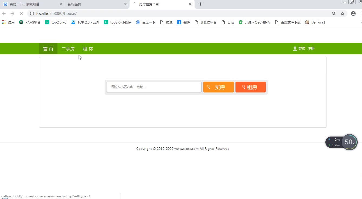362x199 pixels.
Task: Click the 58% memory usage floating widget
Action: [350, 142]
